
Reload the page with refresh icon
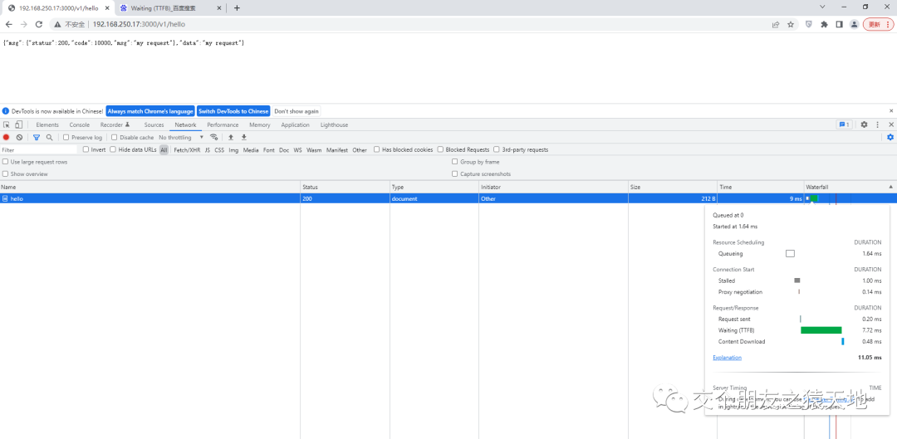pyautogui.click(x=39, y=25)
